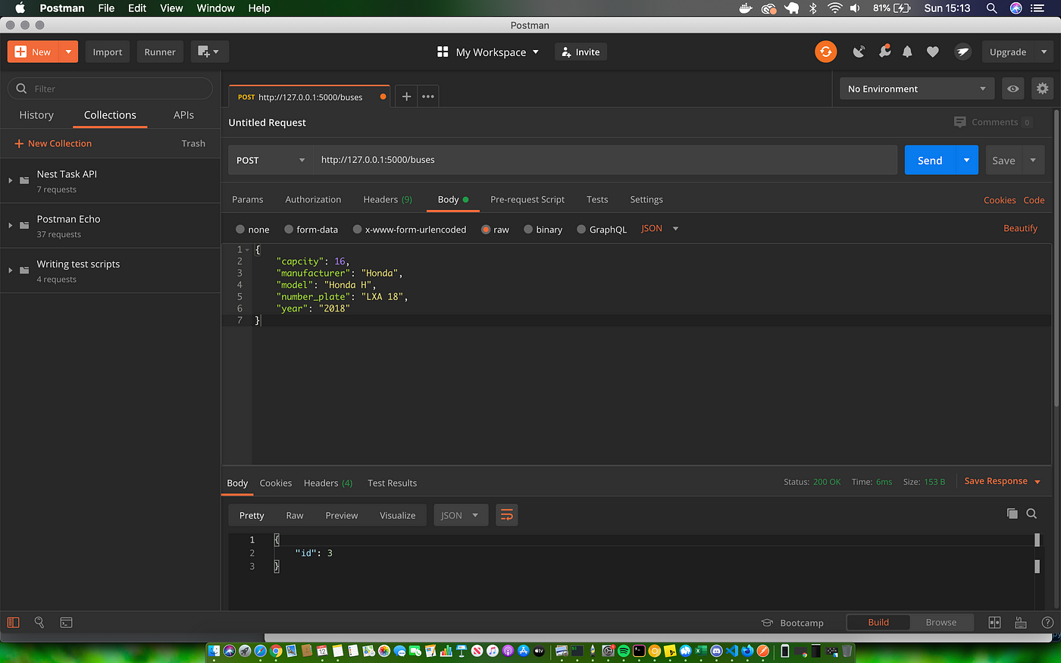Open the request Params tab
1061x663 pixels.
248,199
